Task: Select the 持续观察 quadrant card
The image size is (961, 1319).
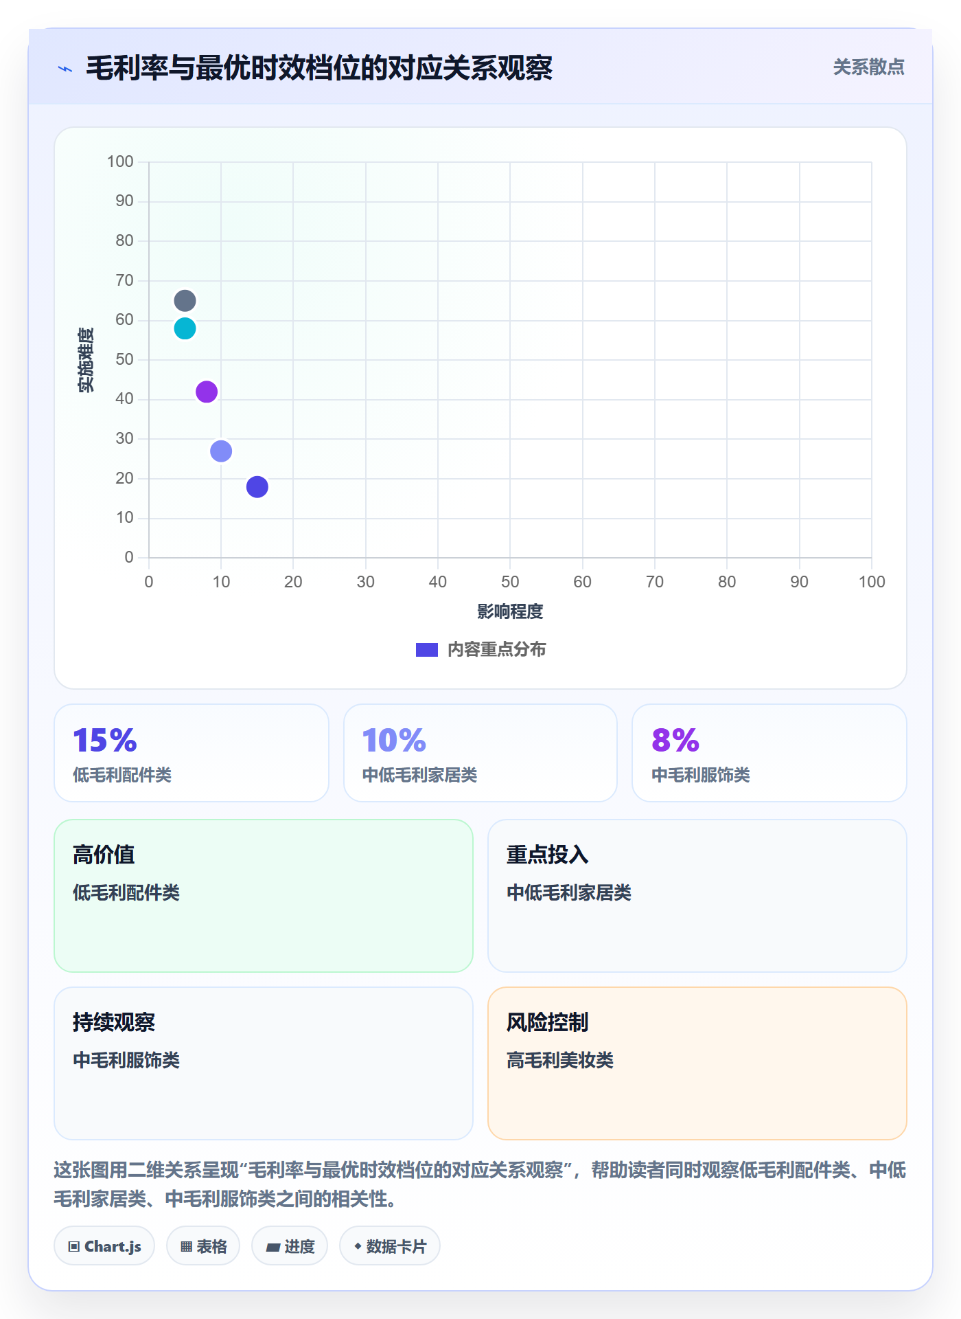Action: point(264,1063)
